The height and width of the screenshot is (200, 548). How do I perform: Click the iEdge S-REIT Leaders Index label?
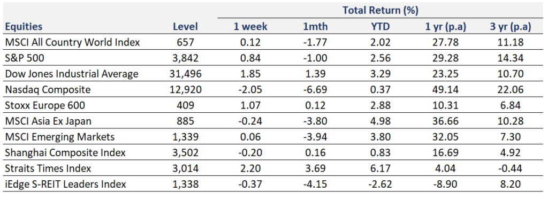pyautogui.click(x=65, y=184)
